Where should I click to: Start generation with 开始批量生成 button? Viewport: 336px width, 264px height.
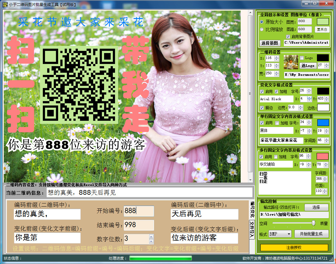pos(311,234)
